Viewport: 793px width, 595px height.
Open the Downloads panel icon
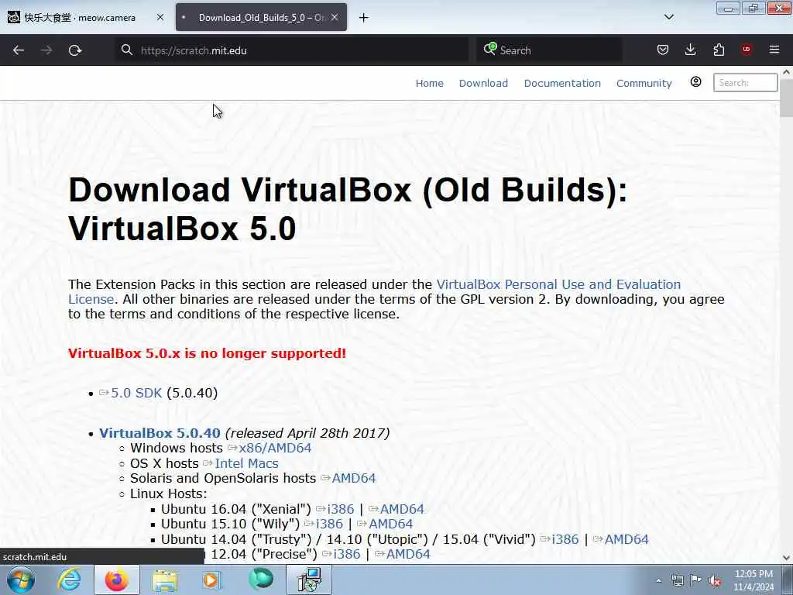coord(690,50)
